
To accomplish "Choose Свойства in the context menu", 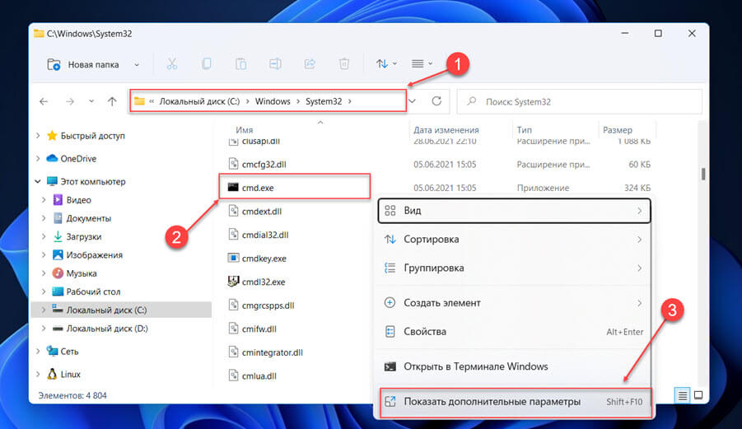I will (514, 332).
